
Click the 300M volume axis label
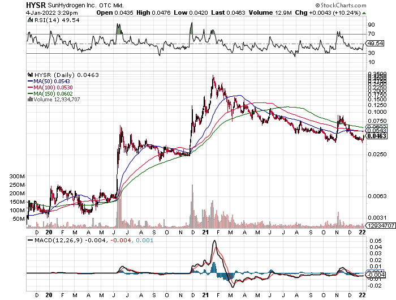pos(17,177)
